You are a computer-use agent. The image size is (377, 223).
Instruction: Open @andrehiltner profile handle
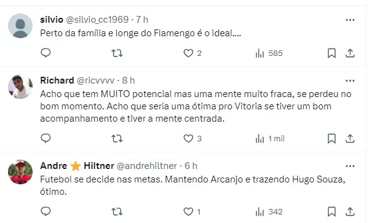(x=147, y=166)
